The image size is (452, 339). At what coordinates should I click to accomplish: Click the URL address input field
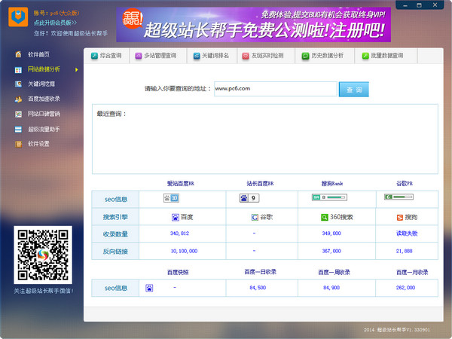coord(274,89)
